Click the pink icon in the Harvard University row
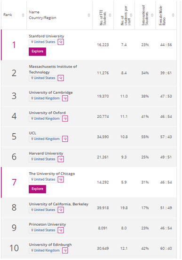This screenshot has width=182, height=260. click(x=61, y=159)
